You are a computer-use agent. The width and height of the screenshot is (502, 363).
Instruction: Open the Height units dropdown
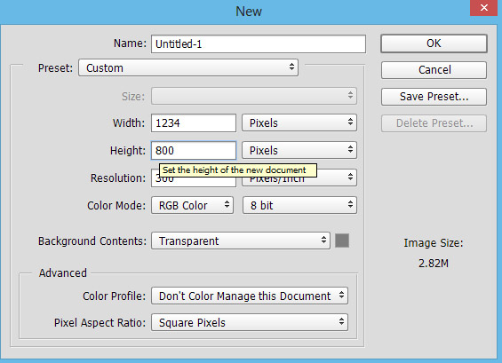(x=299, y=150)
